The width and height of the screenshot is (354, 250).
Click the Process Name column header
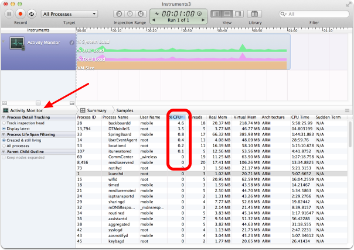(x=116, y=117)
